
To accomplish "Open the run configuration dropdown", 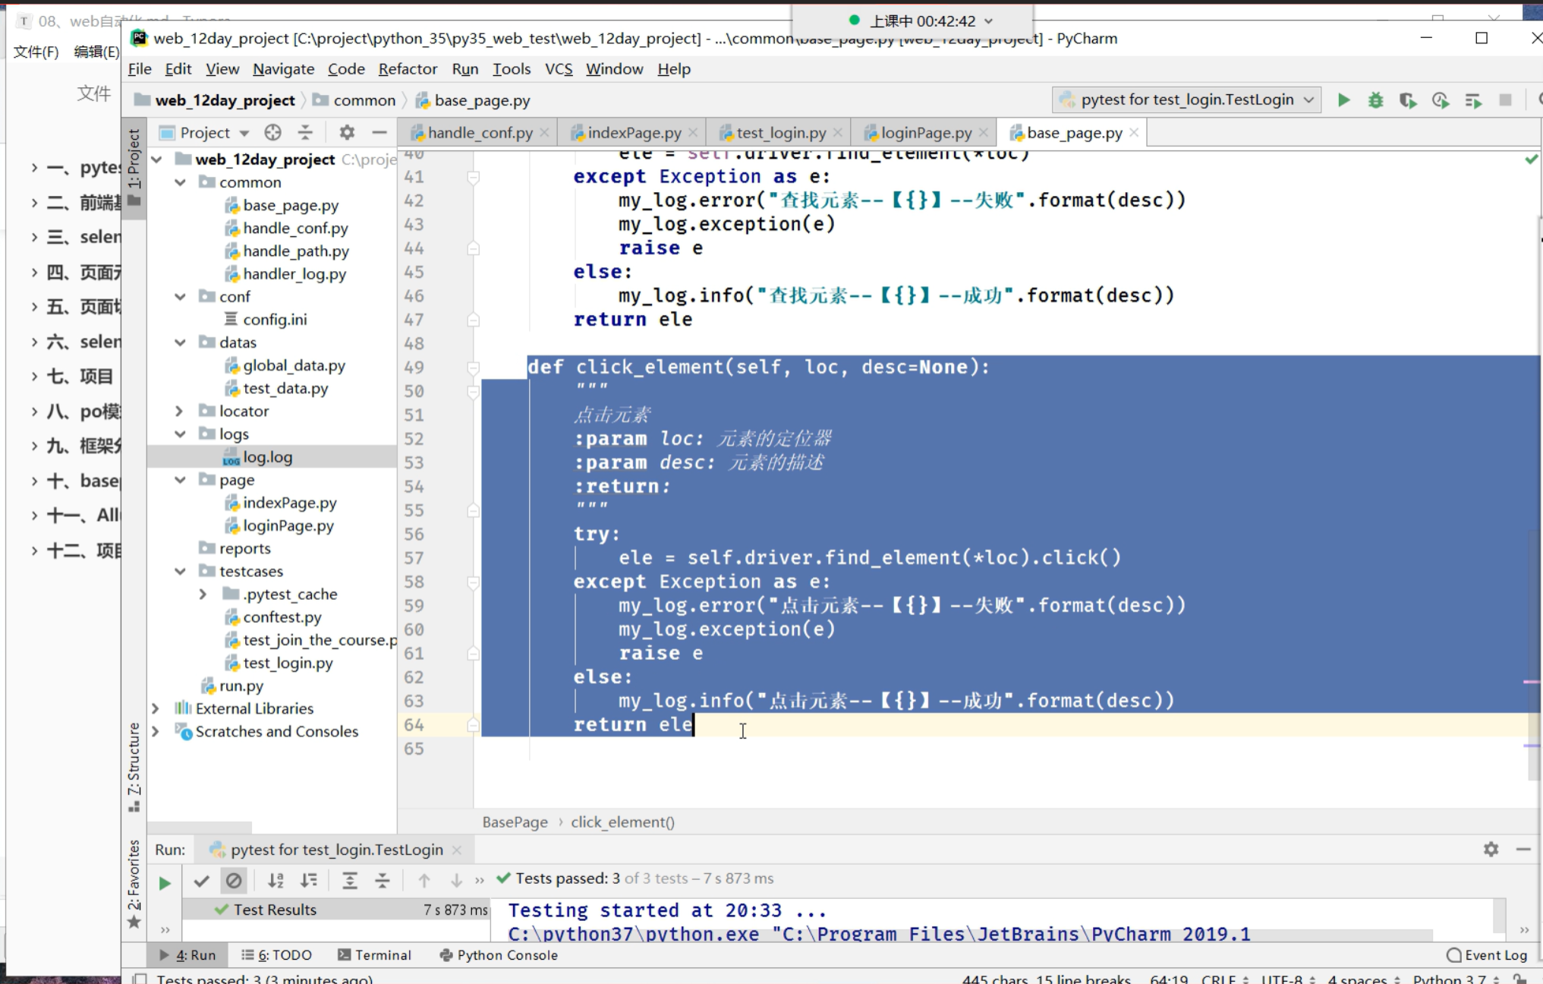I will pyautogui.click(x=1186, y=99).
